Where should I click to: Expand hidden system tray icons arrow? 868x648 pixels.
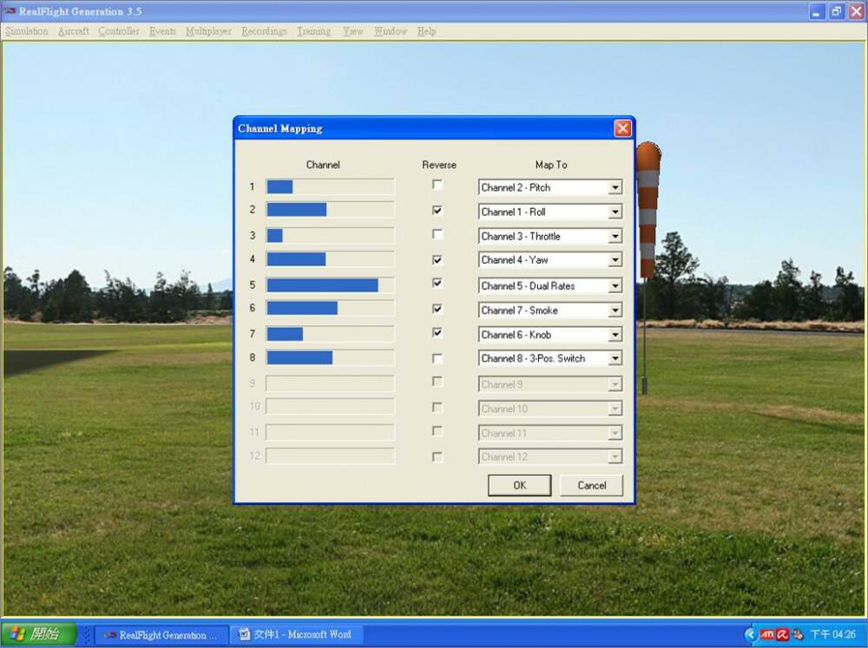[751, 634]
